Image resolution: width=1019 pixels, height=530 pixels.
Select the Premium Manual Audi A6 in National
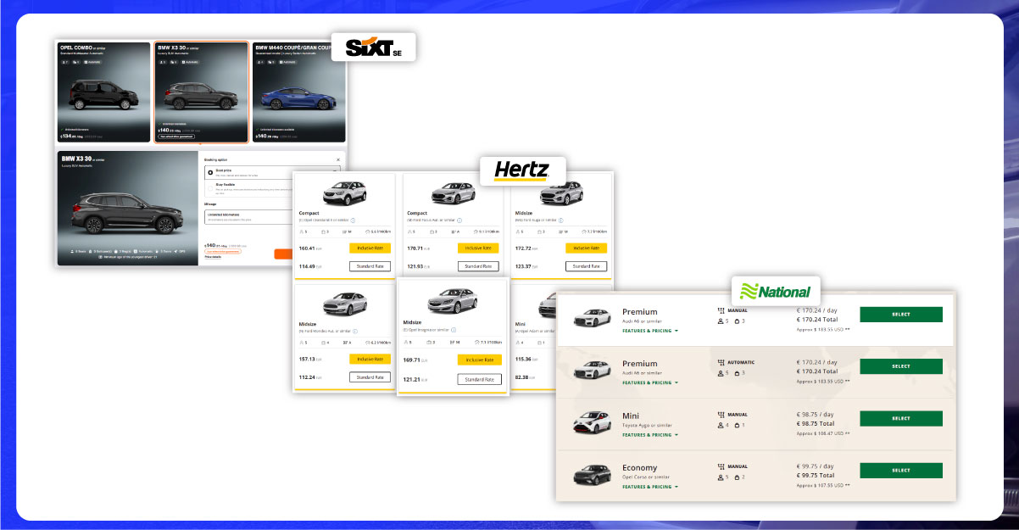[900, 315]
